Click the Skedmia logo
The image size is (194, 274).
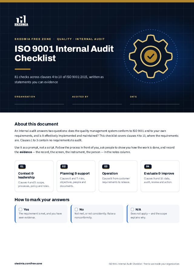[21, 21]
